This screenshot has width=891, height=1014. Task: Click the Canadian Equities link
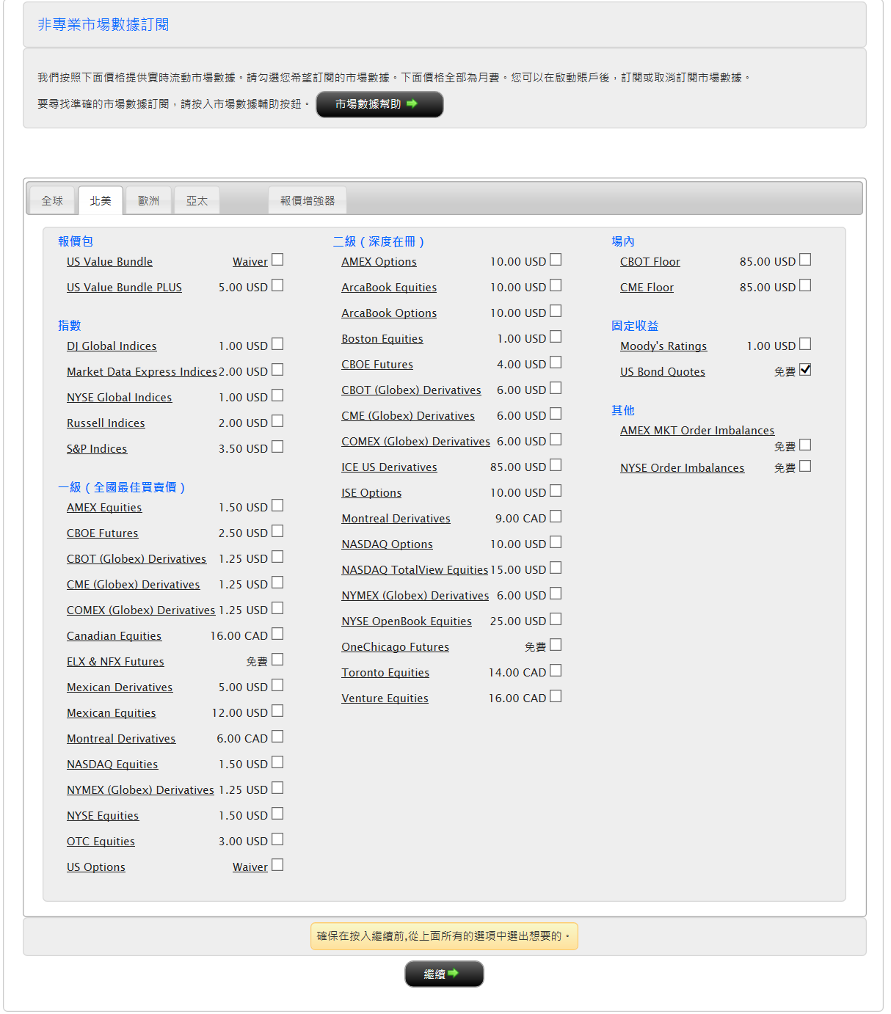pos(114,636)
